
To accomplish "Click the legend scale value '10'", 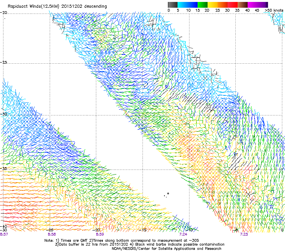I will click(x=188, y=10).
